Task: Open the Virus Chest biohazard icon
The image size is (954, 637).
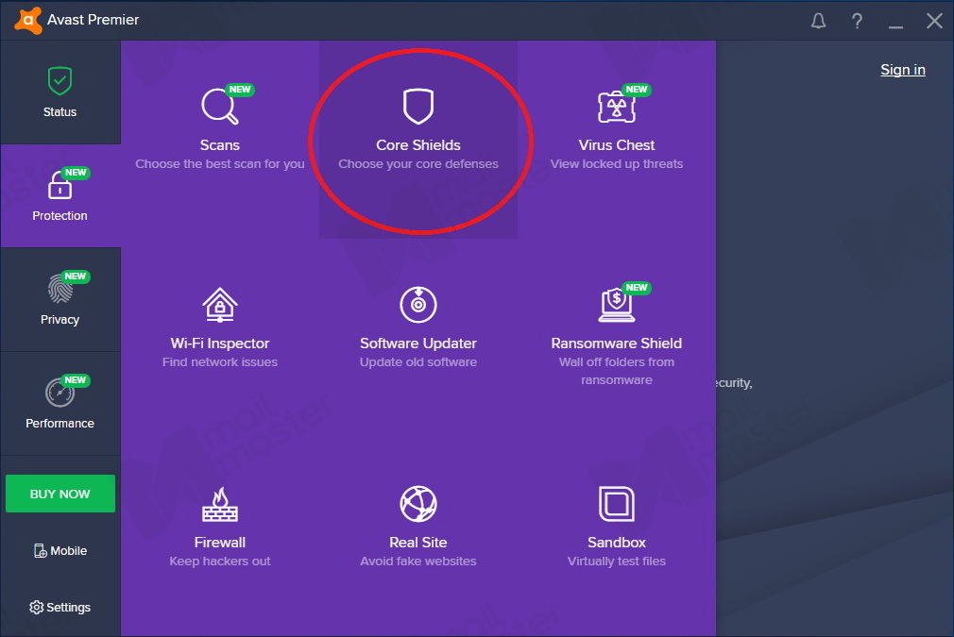Action: (x=617, y=107)
